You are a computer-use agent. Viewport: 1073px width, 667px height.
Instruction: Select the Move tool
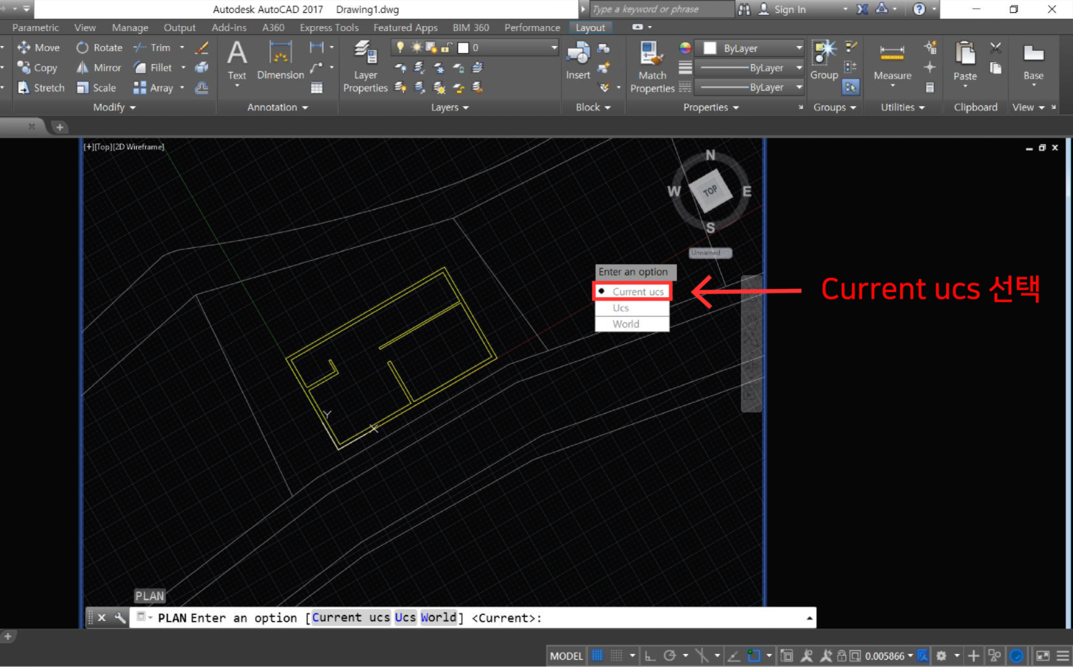[39, 47]
